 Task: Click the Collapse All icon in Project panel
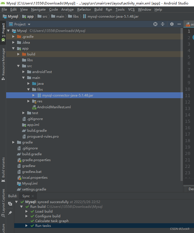(x=163, y=24)
